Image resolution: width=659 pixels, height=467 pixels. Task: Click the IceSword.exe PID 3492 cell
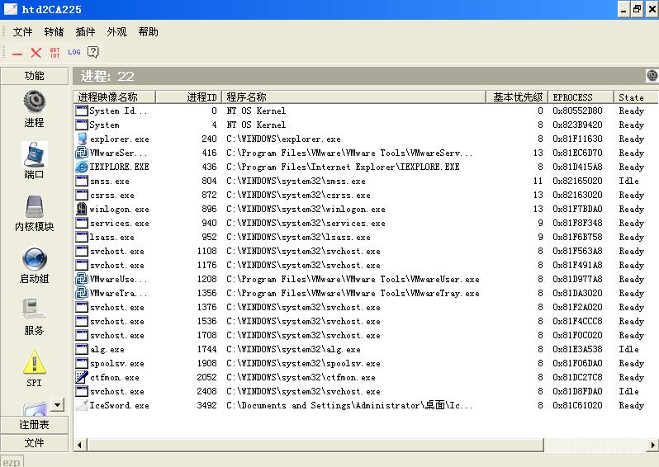pyautogui.click(x=206, y=405)
